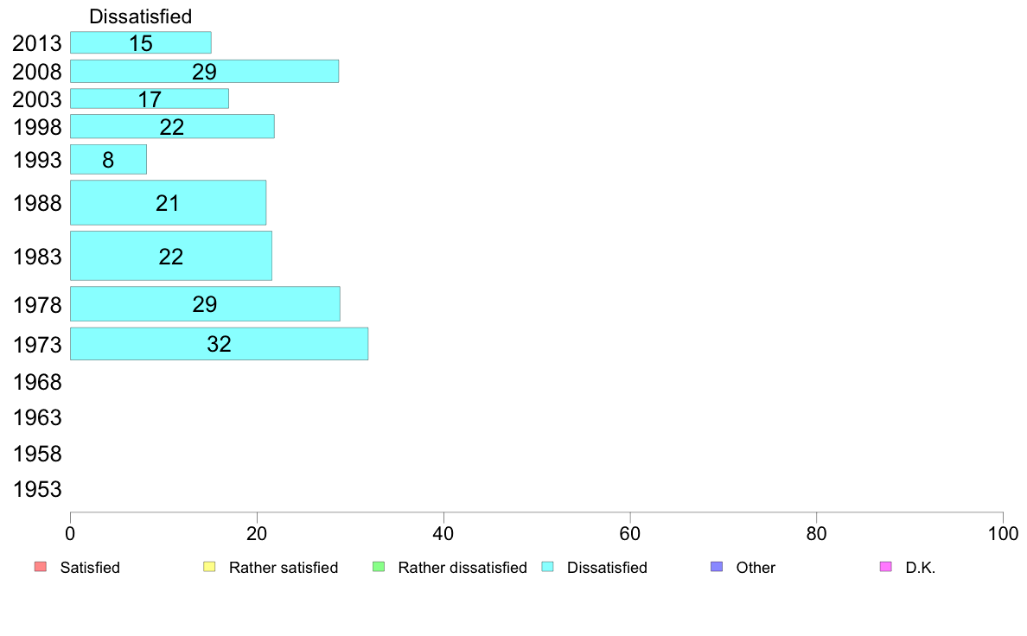
Task: Click the magenta D.K. legend swatch
Action: pyautogui.click(x=885, y=567)
